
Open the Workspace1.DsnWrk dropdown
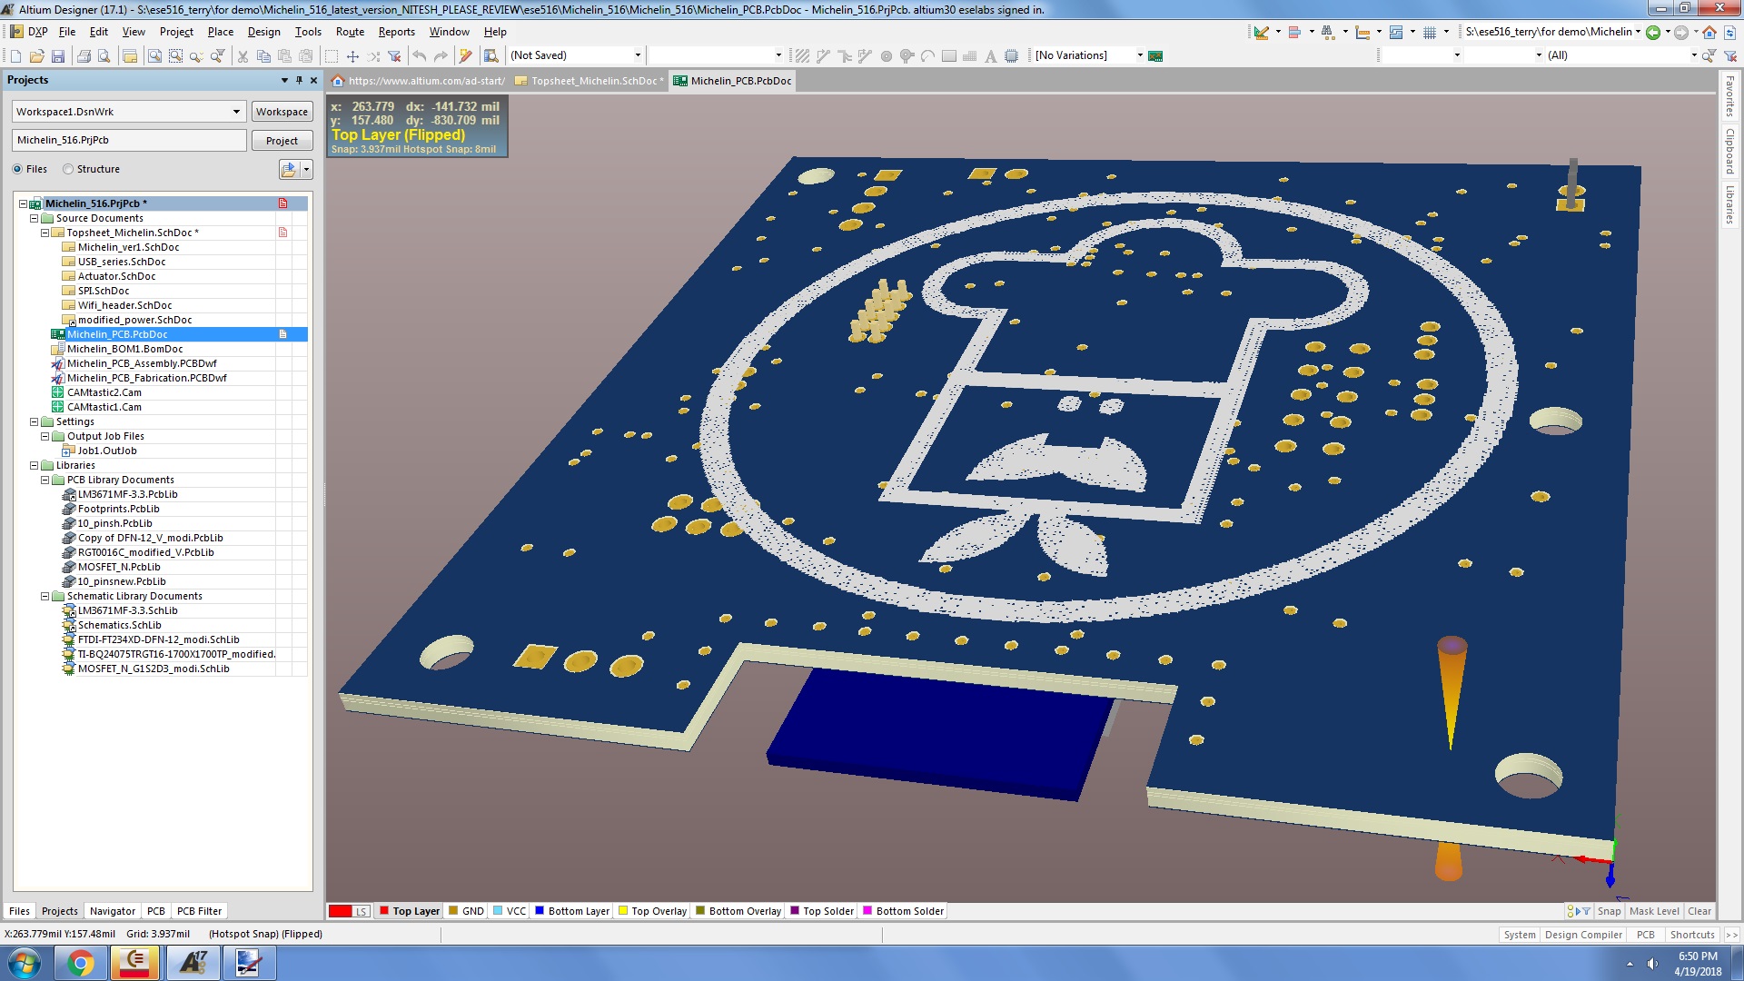(x=236, y=112)
